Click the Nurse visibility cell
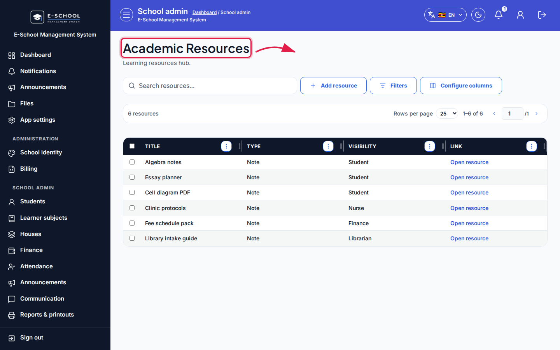560x350 pixels. pos(356,208)
